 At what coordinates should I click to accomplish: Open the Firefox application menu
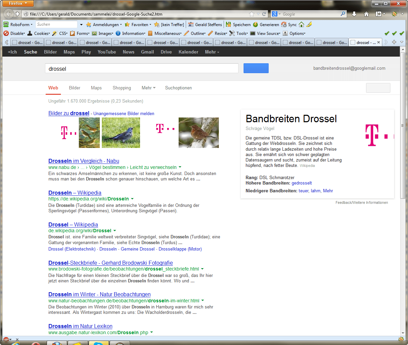(x=19, y=3)
